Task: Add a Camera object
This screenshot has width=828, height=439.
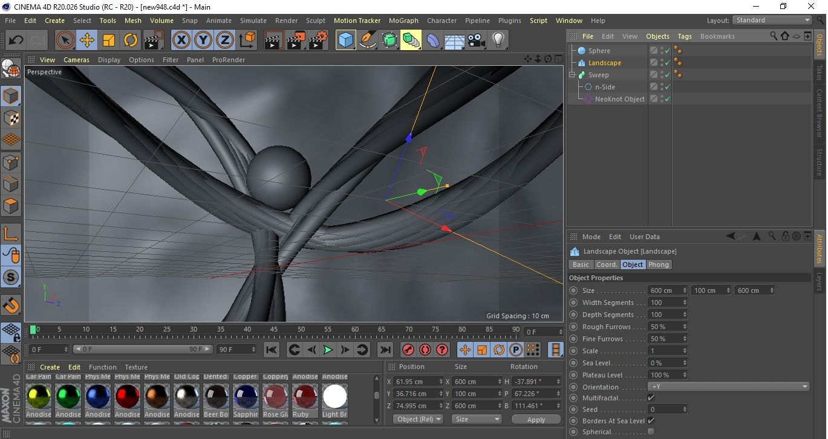Action: pyautogui.click(x=476, y=40)
